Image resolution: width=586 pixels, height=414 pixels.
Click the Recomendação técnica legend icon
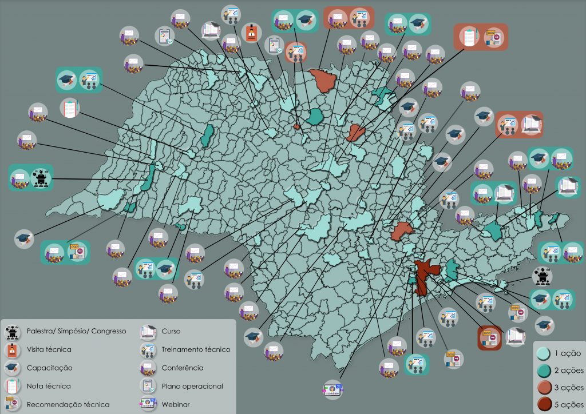point(13,404)
